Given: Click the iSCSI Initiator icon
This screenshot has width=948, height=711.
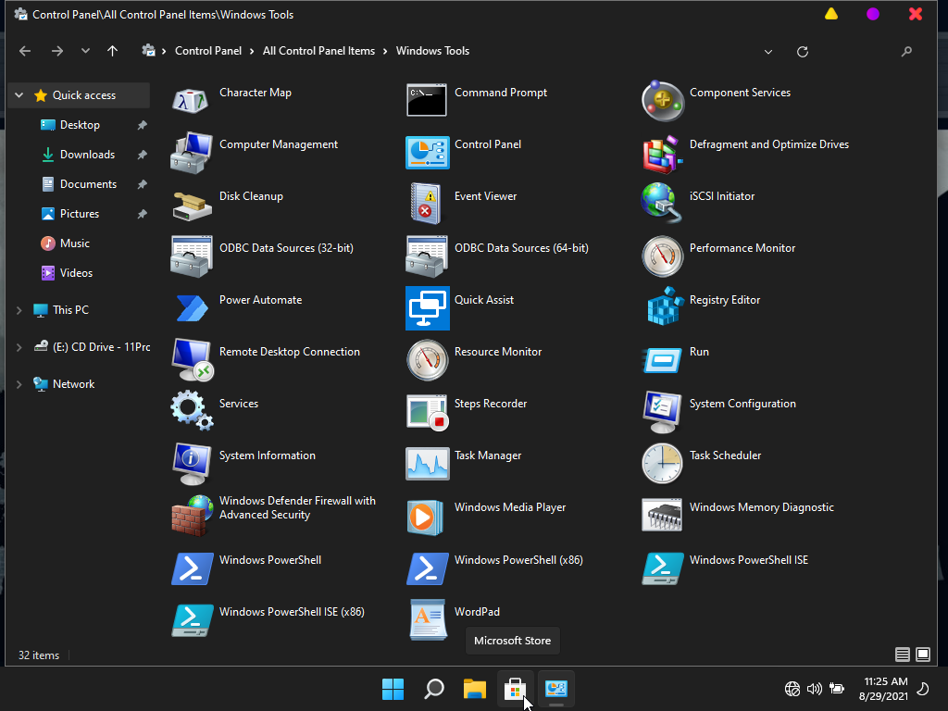Looking at the screenshot, I should pos(662,205).
